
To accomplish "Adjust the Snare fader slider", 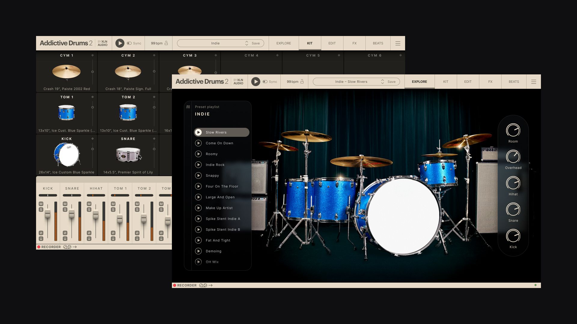I will coord(72,214).
